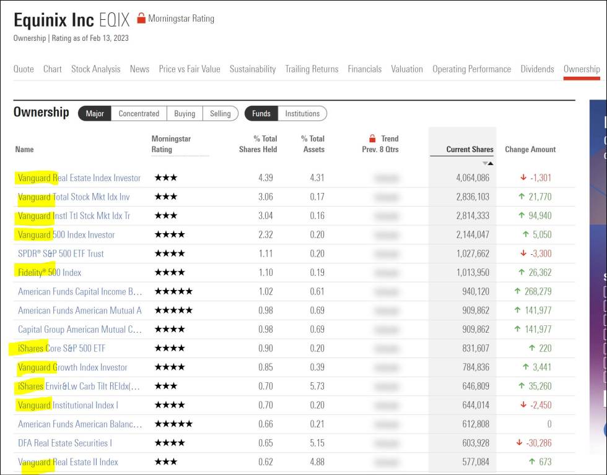Show the Selling ownership filter
Image resolution: width=607 pixels, height=475 pixels.
click(x=221, y=114)
